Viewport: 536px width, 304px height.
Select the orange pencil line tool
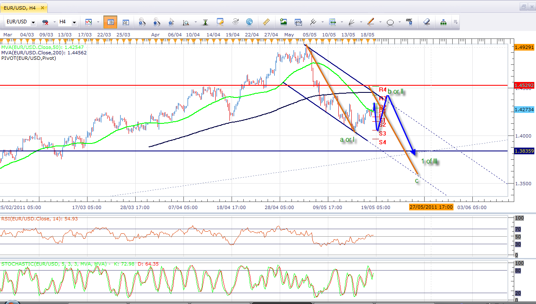point(371,22)
